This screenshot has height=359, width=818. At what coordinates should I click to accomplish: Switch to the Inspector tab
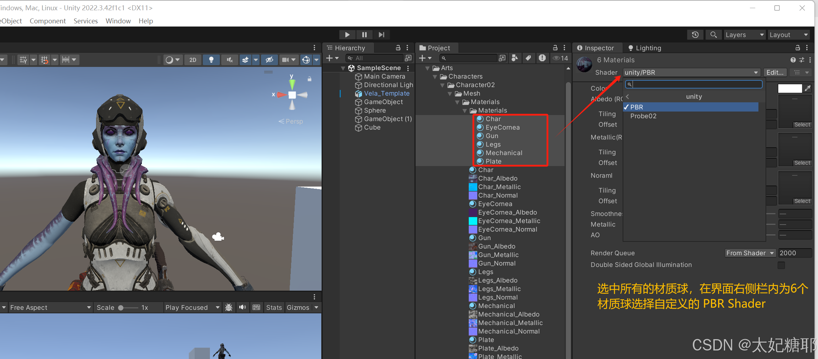[x=598, y=48]
